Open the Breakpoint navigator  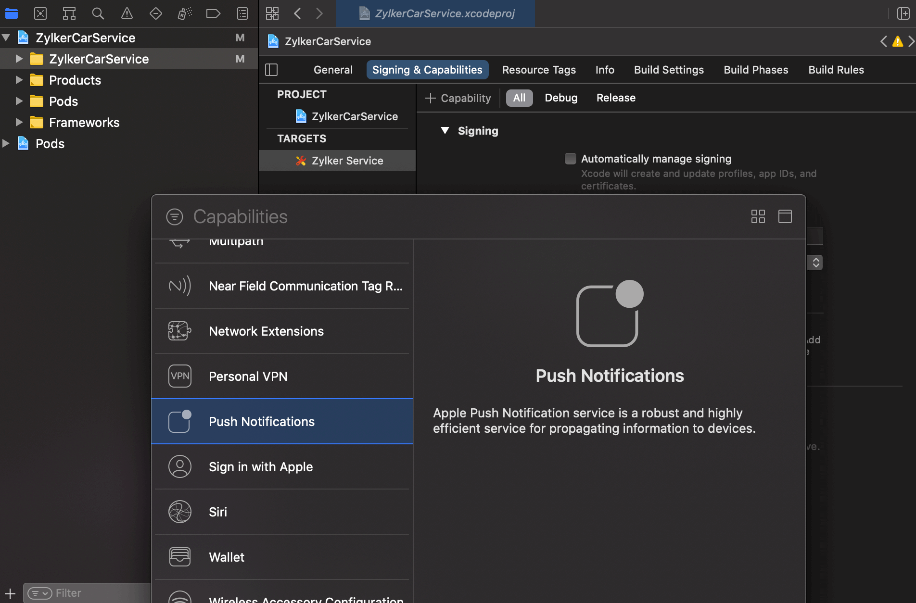[213, 13]
